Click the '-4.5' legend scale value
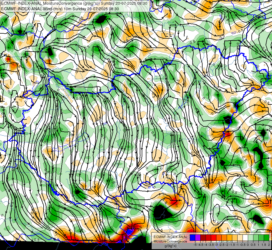Screen dimensions: 272x250 click(x=200, y=245)
